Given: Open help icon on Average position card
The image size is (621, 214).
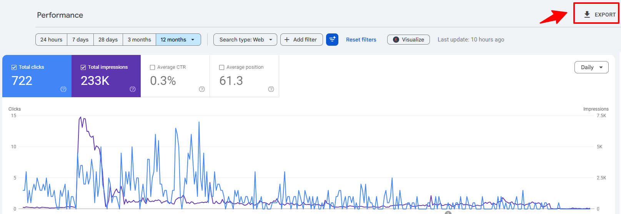Looking at the screenshot, I should pyautogui.click(x=271, y=89).
